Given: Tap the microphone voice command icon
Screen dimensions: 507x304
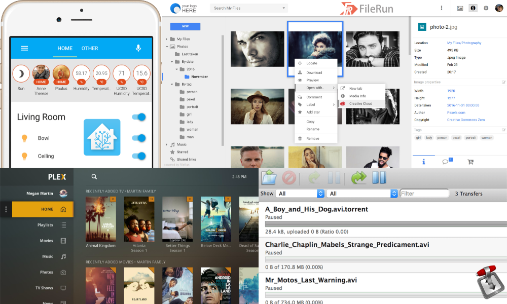Looking at the screenshot, I should coord(138,48).
